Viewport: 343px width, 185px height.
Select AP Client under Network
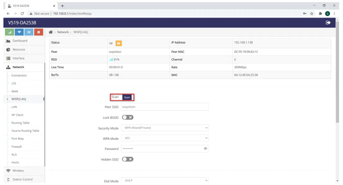pos(17,115)
